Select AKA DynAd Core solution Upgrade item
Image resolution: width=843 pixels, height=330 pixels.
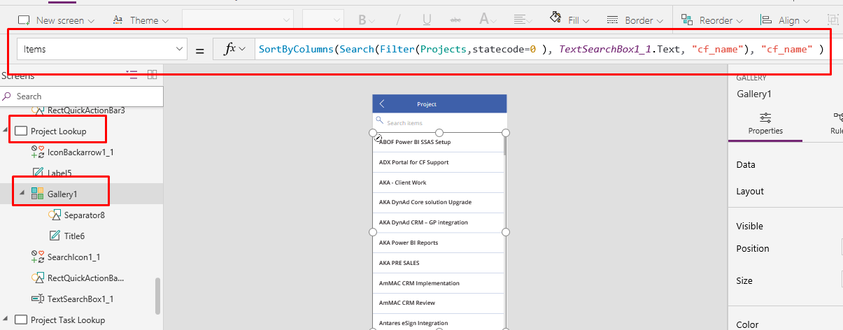[438, 202]
